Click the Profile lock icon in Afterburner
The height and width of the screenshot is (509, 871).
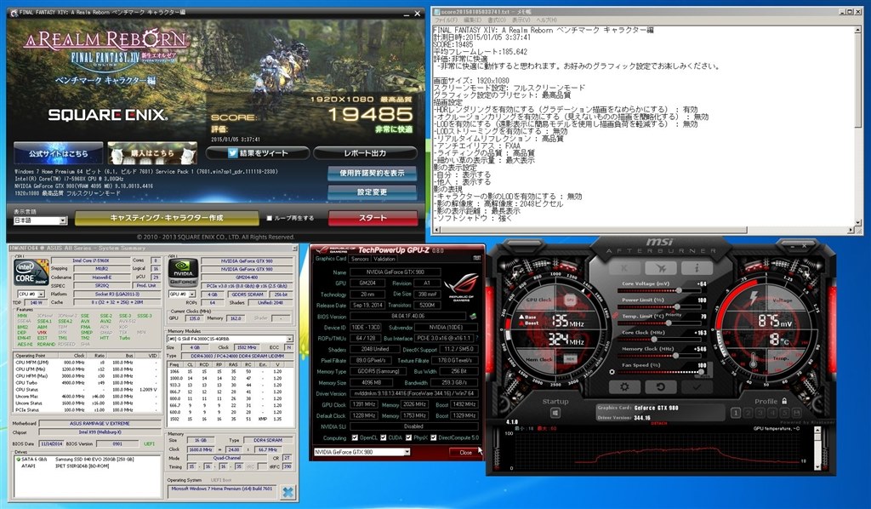point(783,401)
